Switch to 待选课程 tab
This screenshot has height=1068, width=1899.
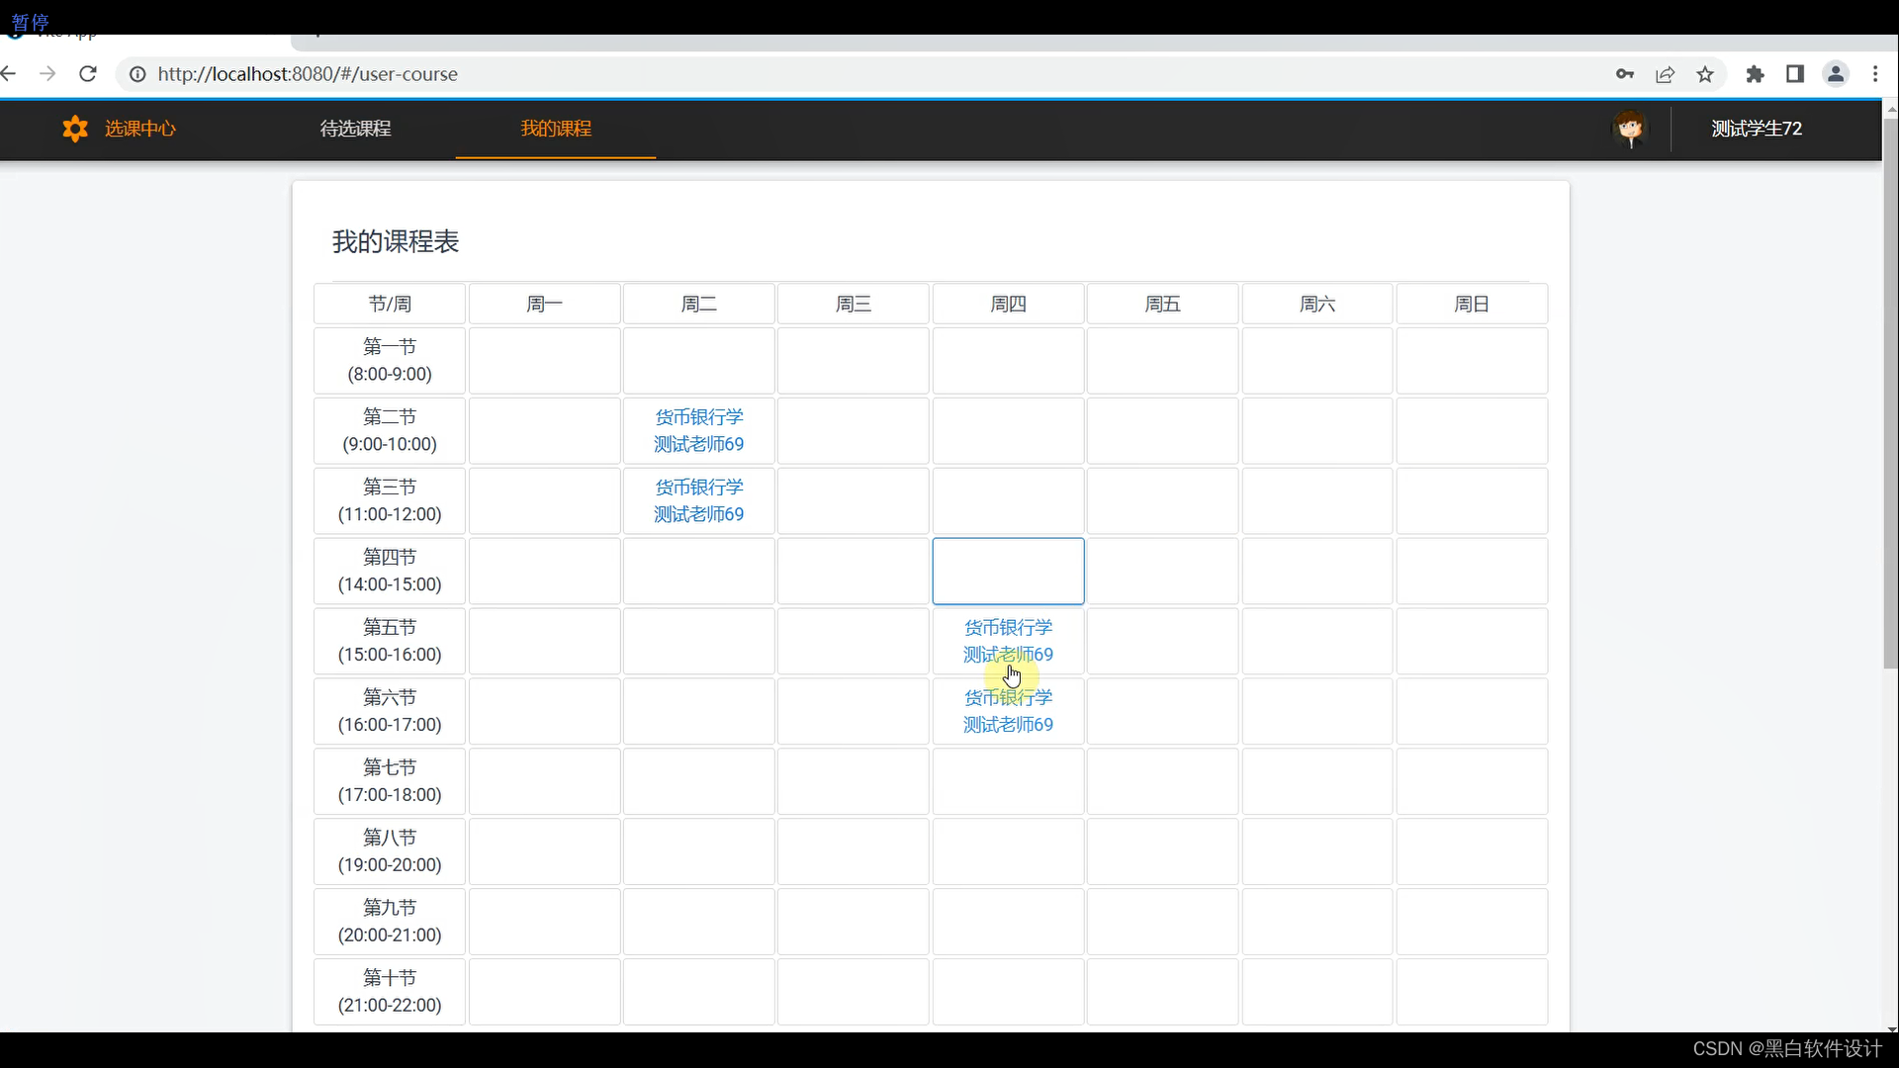[x=356, y=129]
